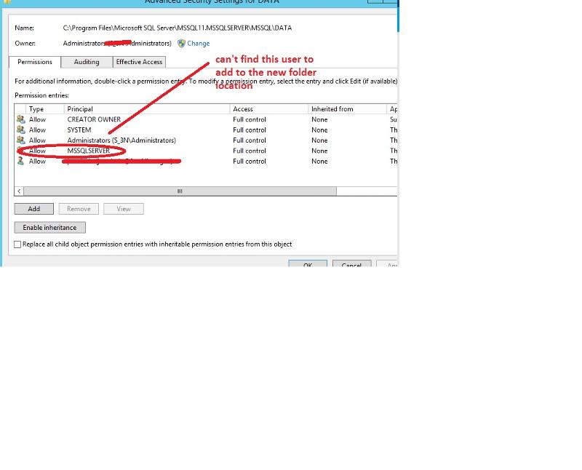Click the horizontal scrollbar thumb

[180, 191]
